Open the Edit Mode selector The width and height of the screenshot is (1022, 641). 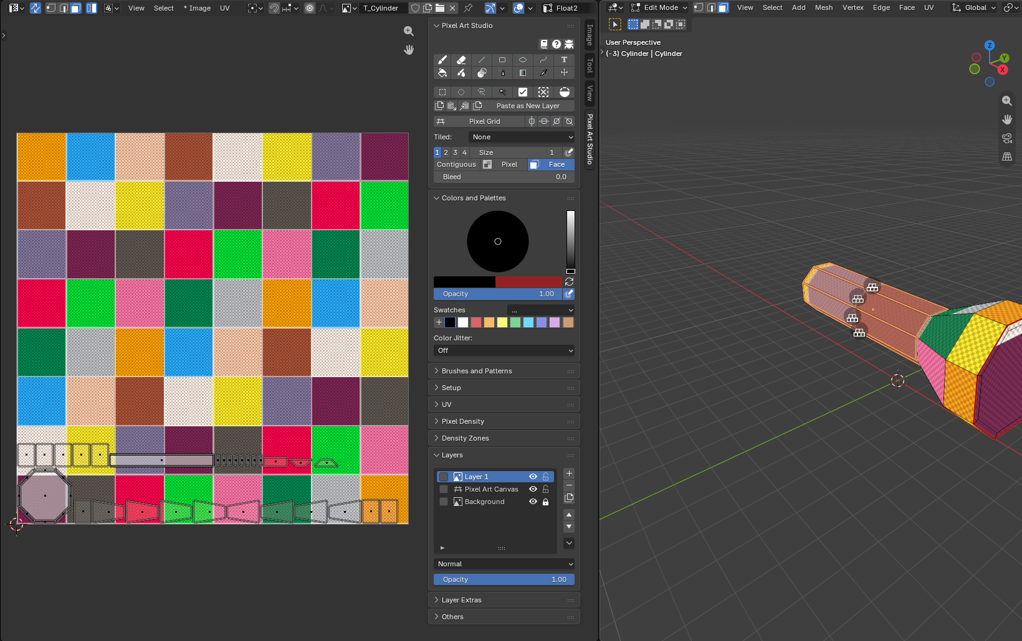tap(659, 7)
